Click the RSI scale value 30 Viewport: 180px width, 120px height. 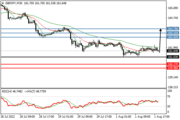169,106
